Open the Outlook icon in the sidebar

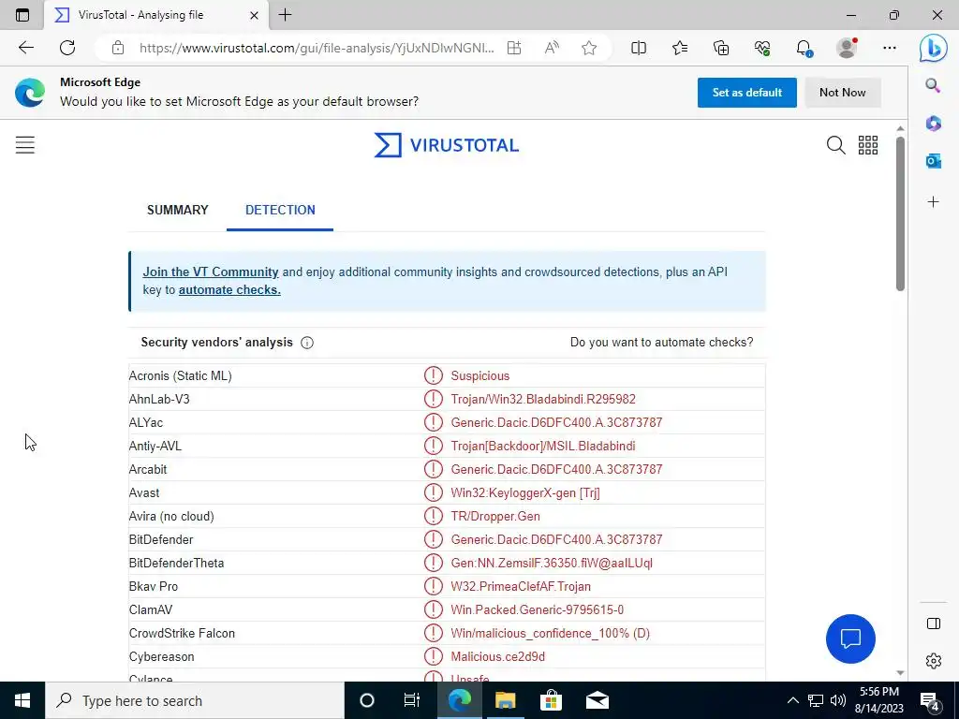933,161
